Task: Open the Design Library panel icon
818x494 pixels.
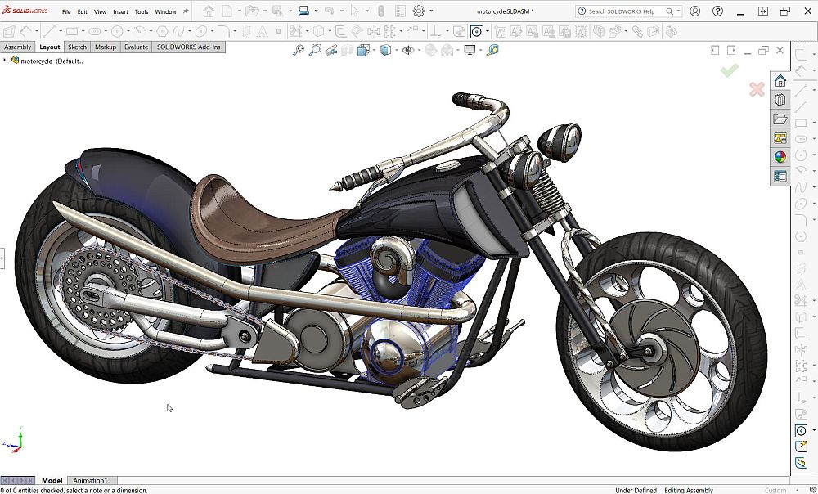Action: [x=780, y=99]
